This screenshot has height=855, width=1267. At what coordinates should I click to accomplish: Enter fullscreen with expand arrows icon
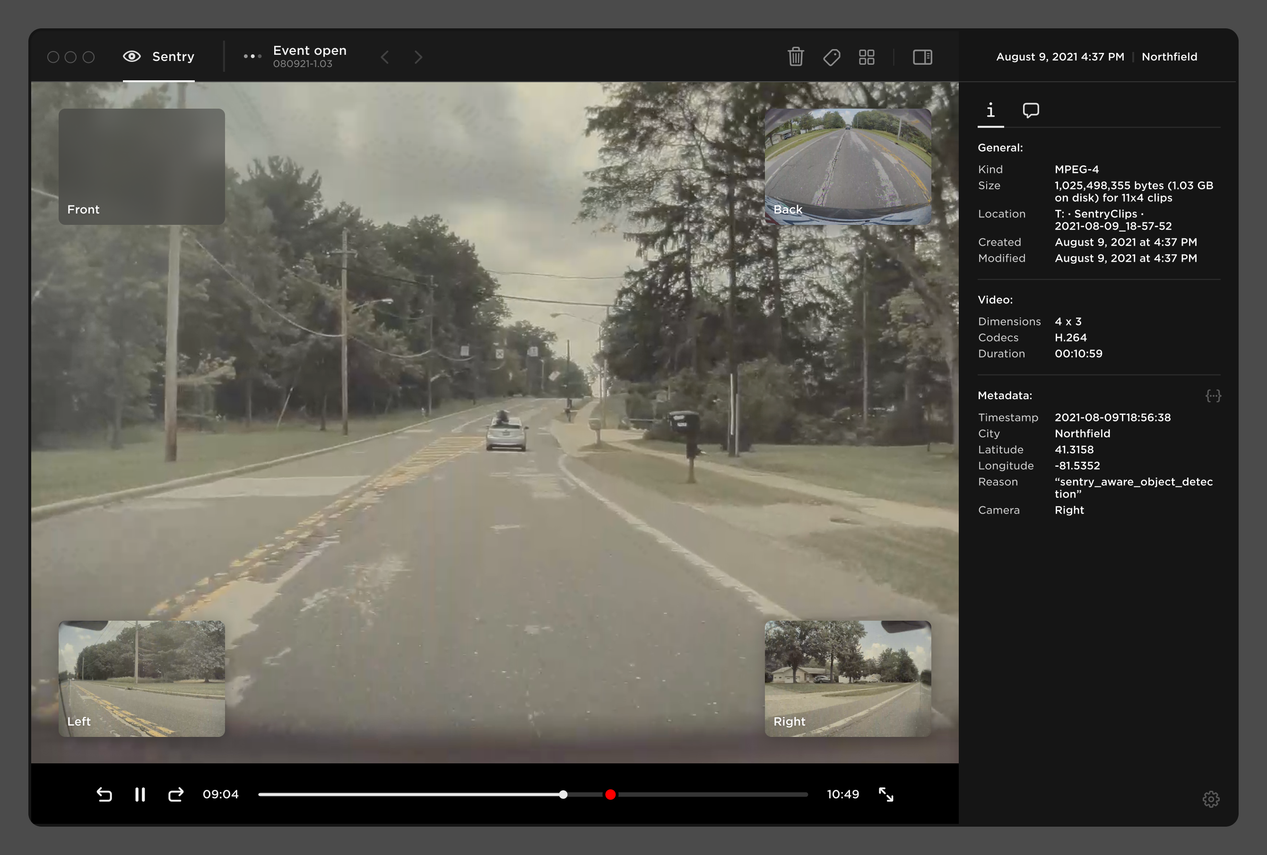(x=886, y=795)
